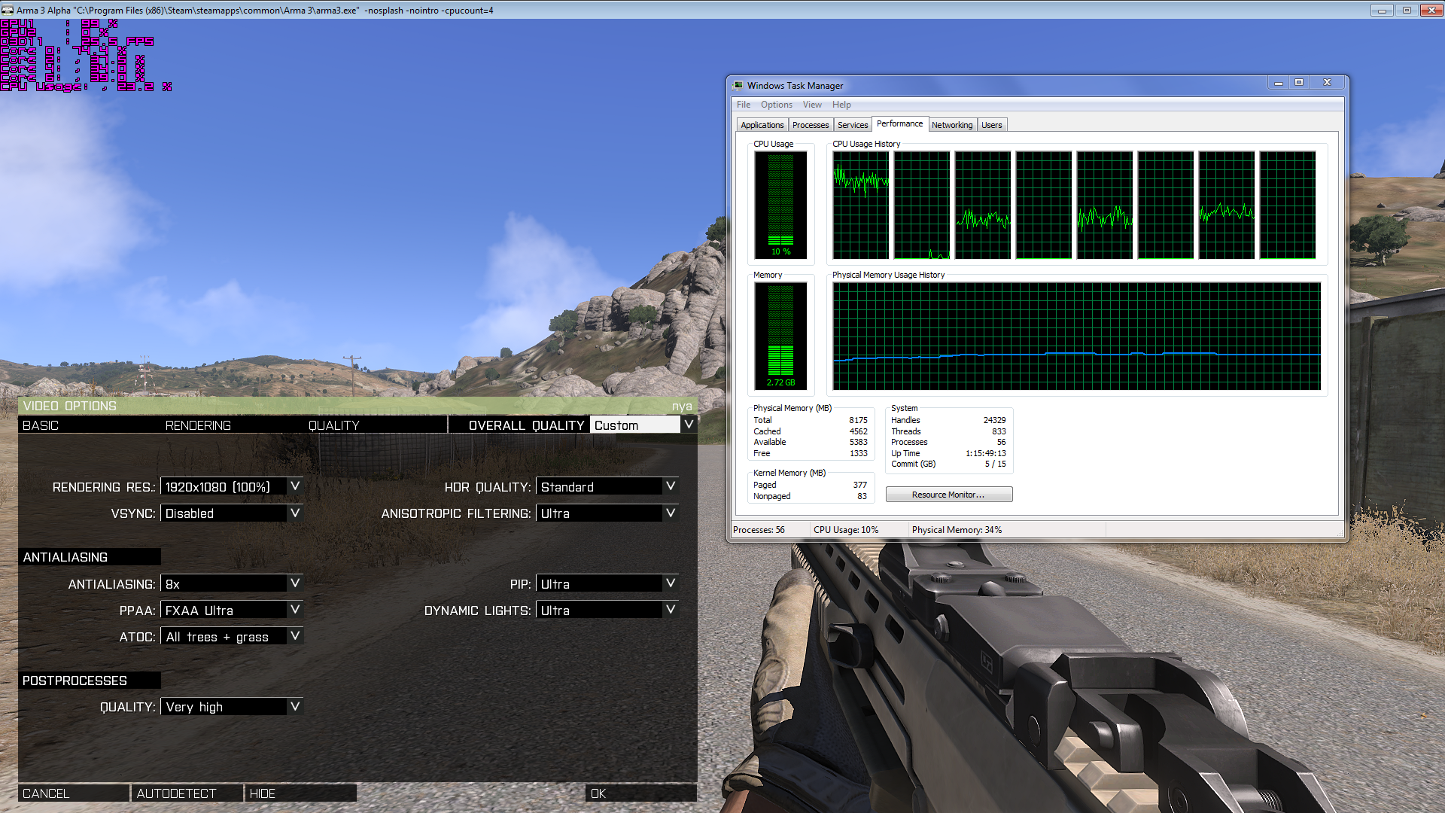Click the Autodetect button

click(x=187, y=793)
